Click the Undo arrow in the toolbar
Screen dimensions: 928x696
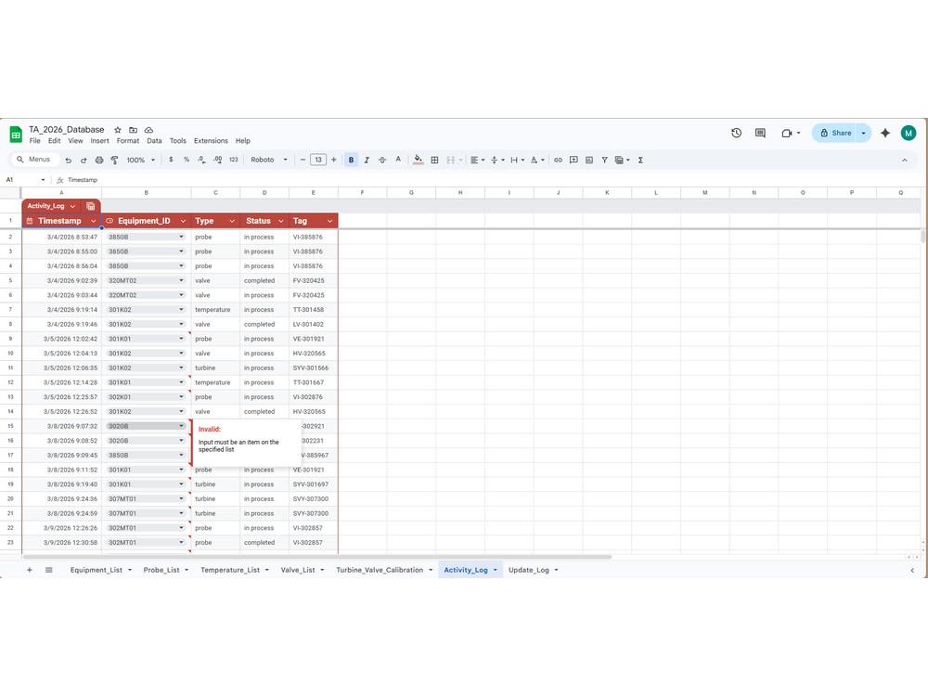pyautogui.click(x=68, y=160)
